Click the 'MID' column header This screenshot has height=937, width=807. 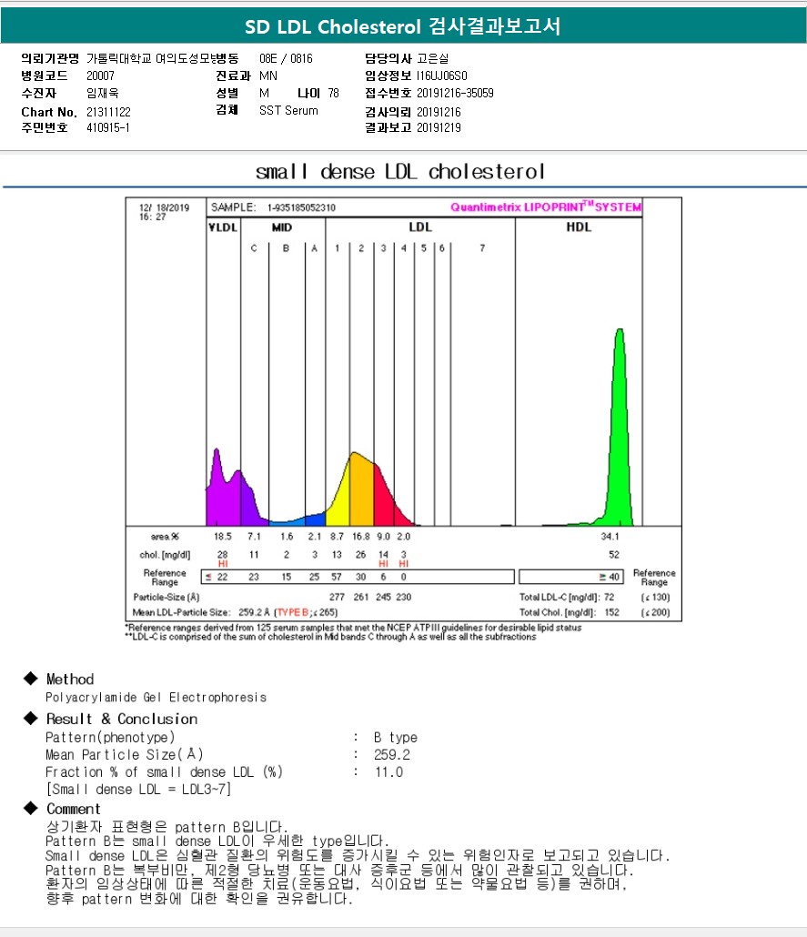click(x=281, y=227)
